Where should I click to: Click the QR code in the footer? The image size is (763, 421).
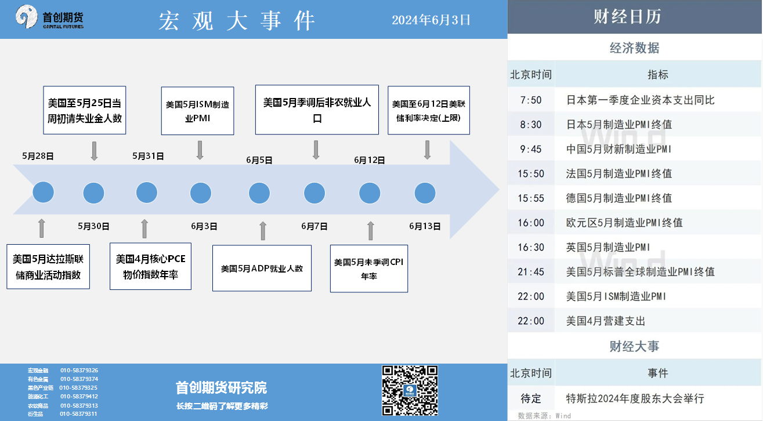coord(410,390)
